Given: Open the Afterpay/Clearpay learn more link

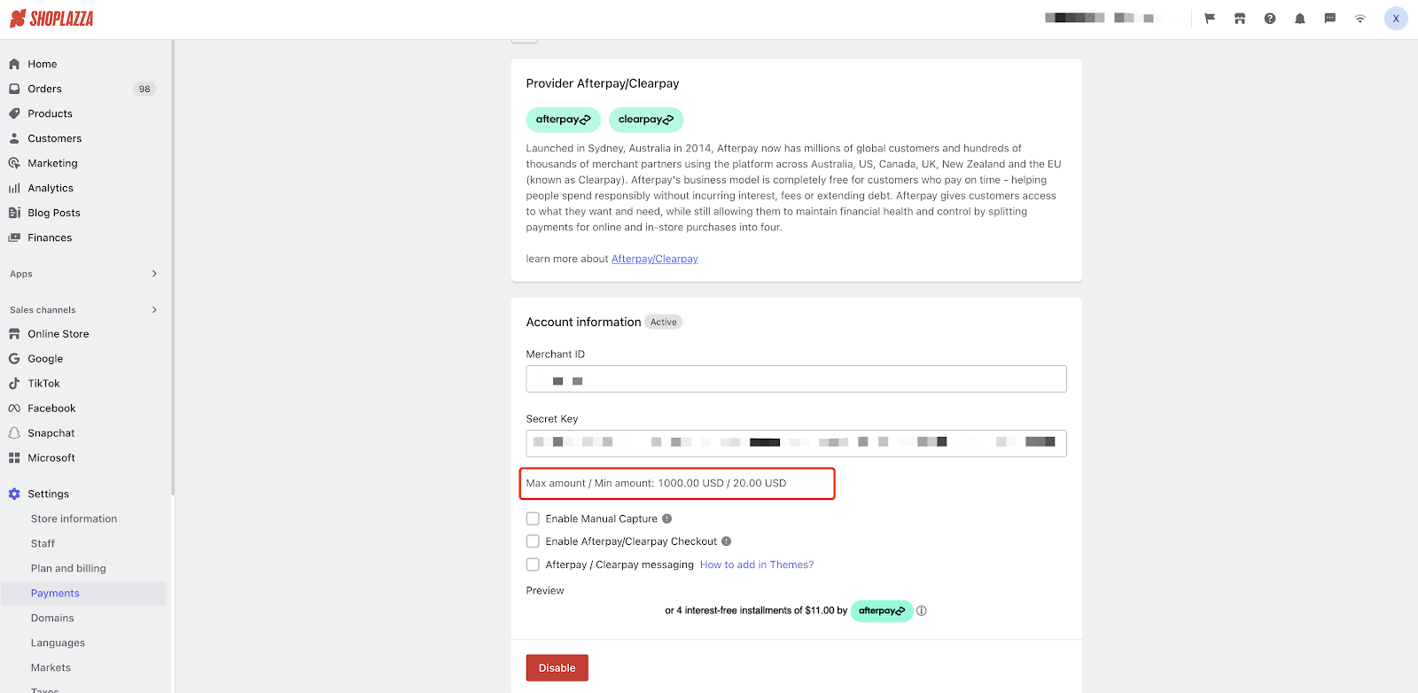Looking at the screenshot, I should [655, 259].
